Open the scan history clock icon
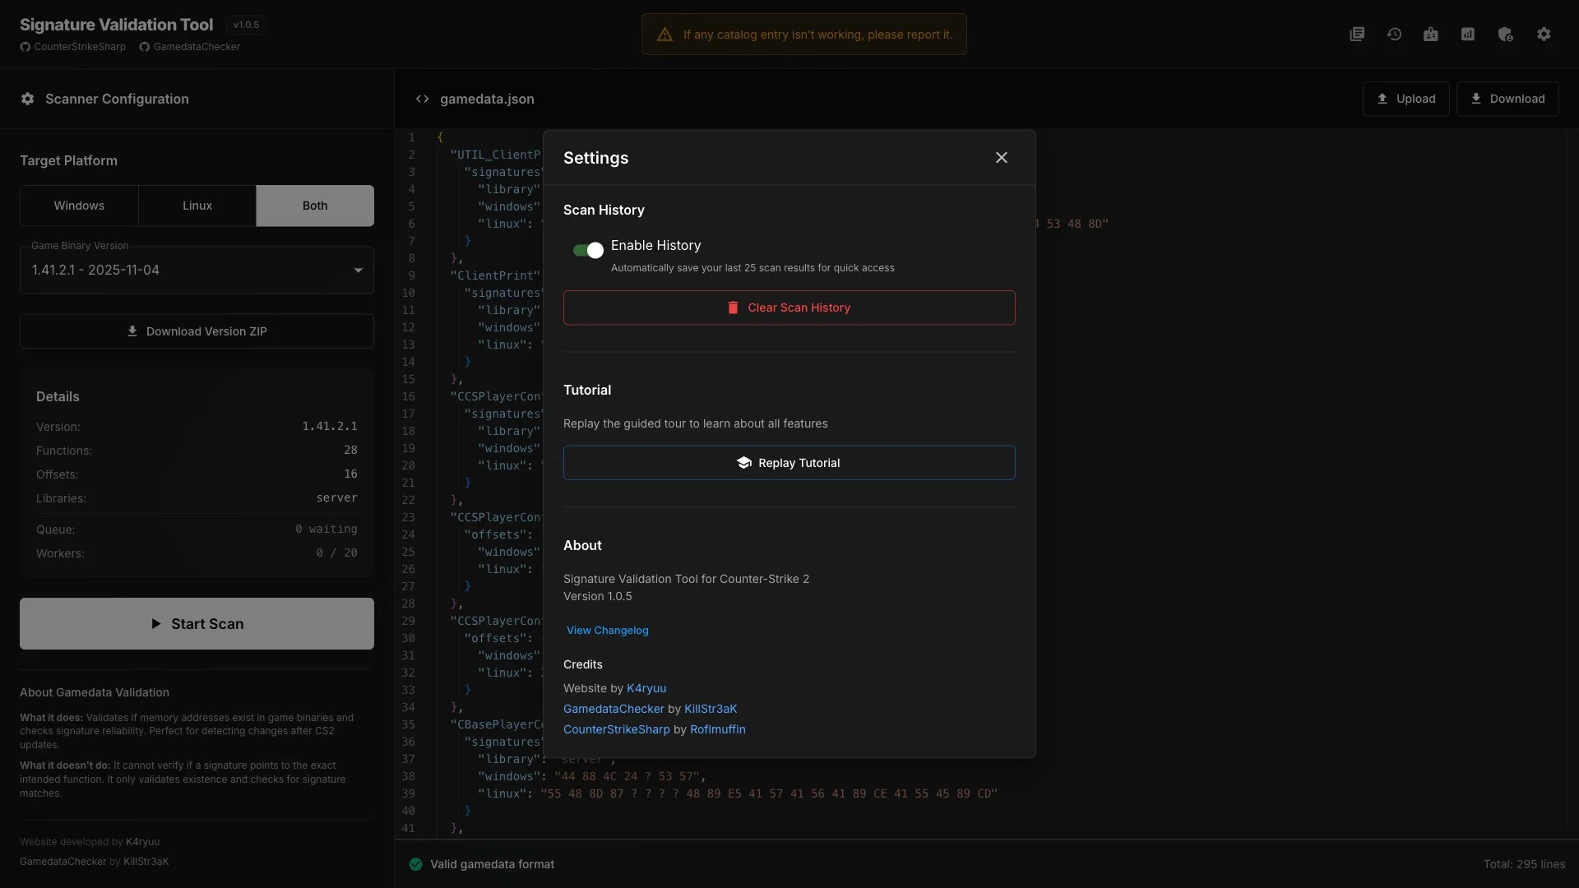The image size is (1579, 888). point(1394,34)
